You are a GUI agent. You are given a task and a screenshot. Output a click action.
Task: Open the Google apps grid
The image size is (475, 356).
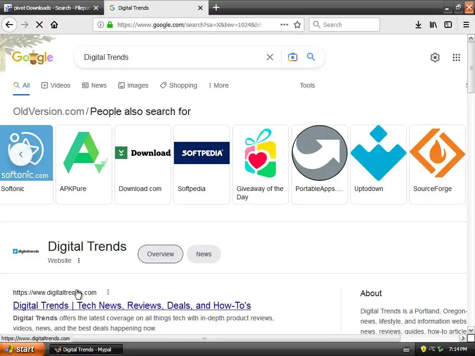pyautogui.click(x=456, y=57)
